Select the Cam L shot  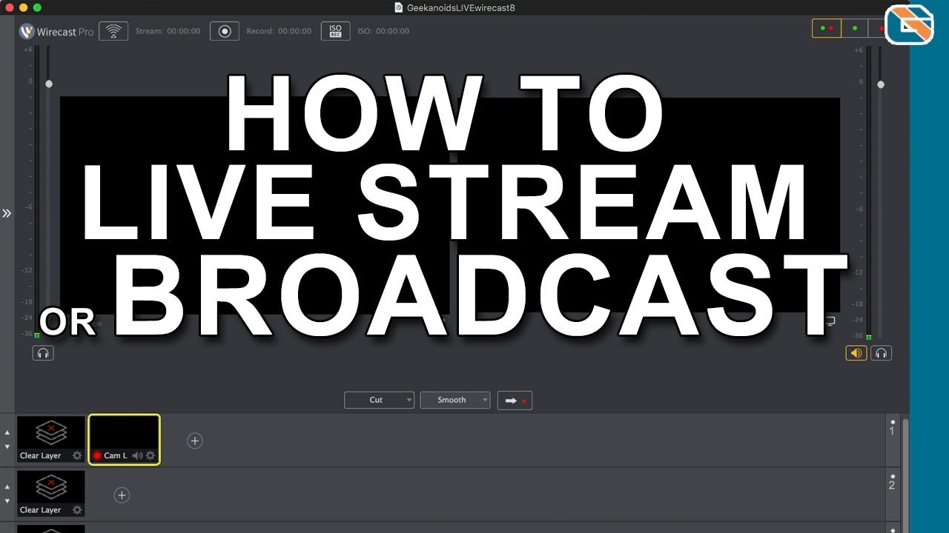(124, 440)
